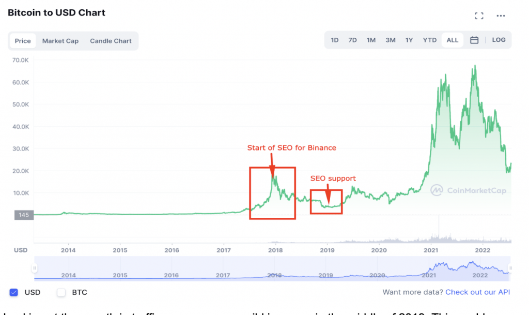Image resolution: width=529 pixels, height=315 pixels.
Task: Select the 1D time range
Action: click(335, 40)
